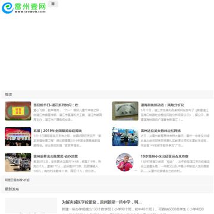Click the 雷州壹网 site logo

24,8
